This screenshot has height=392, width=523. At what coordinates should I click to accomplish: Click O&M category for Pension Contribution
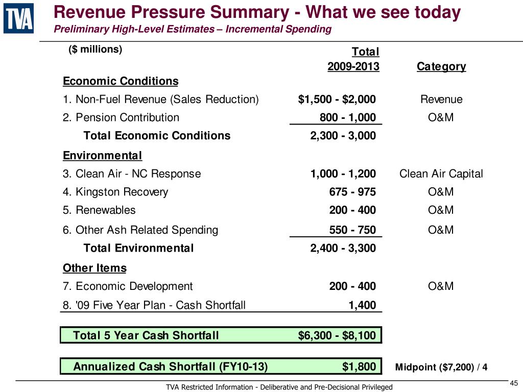click(441, 117)
